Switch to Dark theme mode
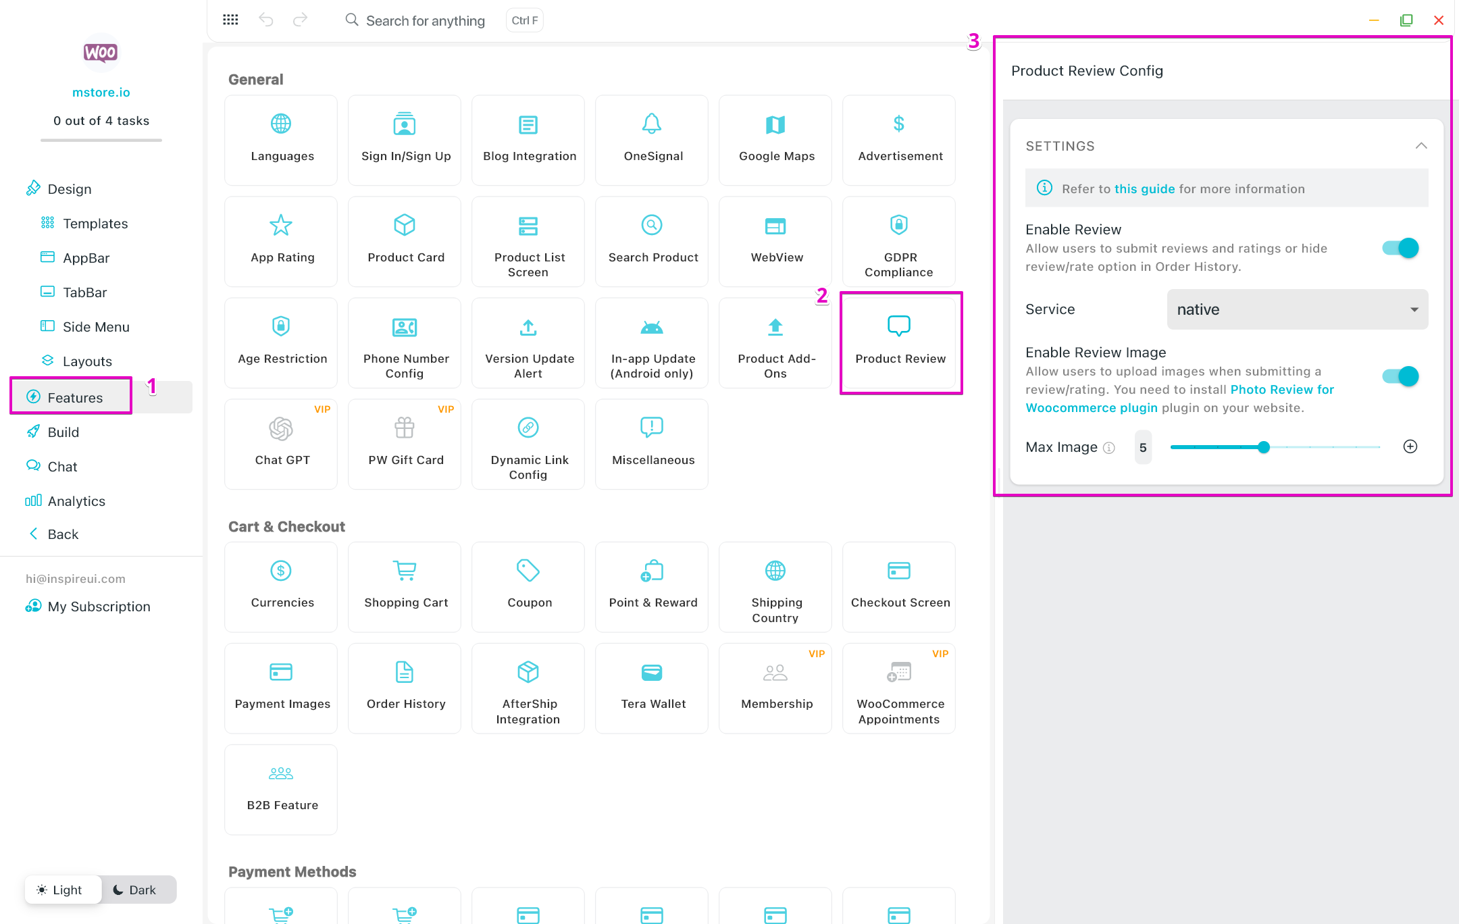Screen dimensions: 1459x924 pos(135,890)
